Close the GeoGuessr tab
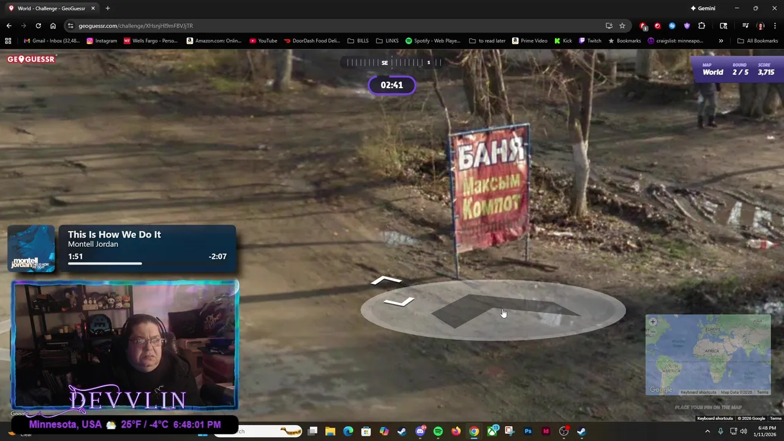 pyautogui.click(x=93, y=9)
